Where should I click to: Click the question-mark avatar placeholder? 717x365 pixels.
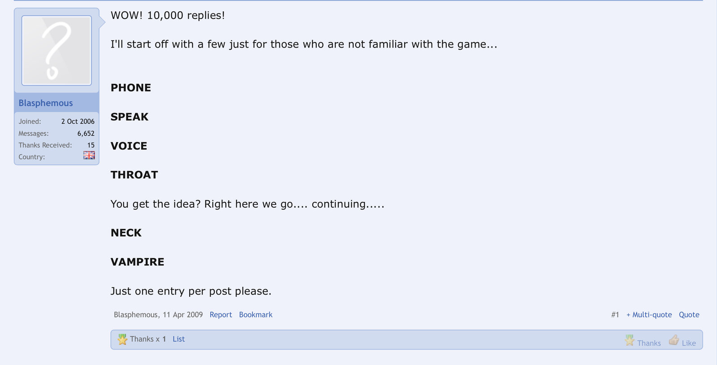[x=56, y=50]
